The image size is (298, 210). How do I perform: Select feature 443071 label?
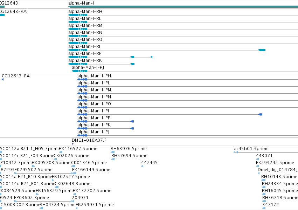[x=264, y=156]
